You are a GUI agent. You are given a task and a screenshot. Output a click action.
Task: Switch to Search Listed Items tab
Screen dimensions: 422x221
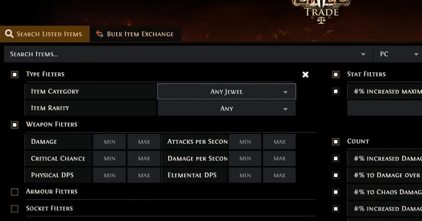[x=45, y=34]
